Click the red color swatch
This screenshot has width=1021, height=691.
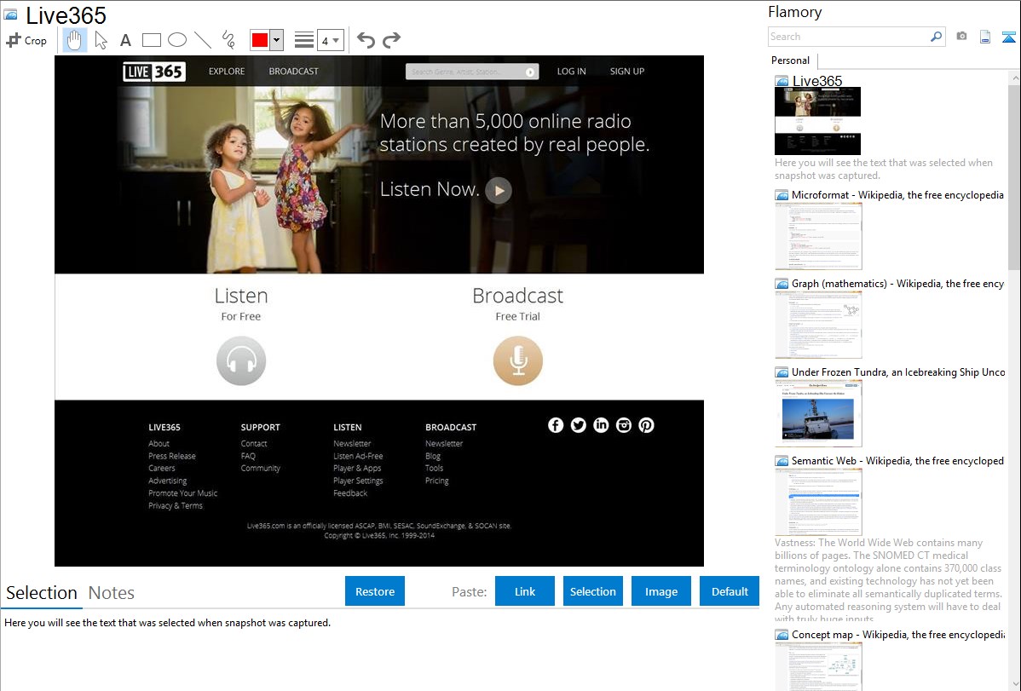260,40
